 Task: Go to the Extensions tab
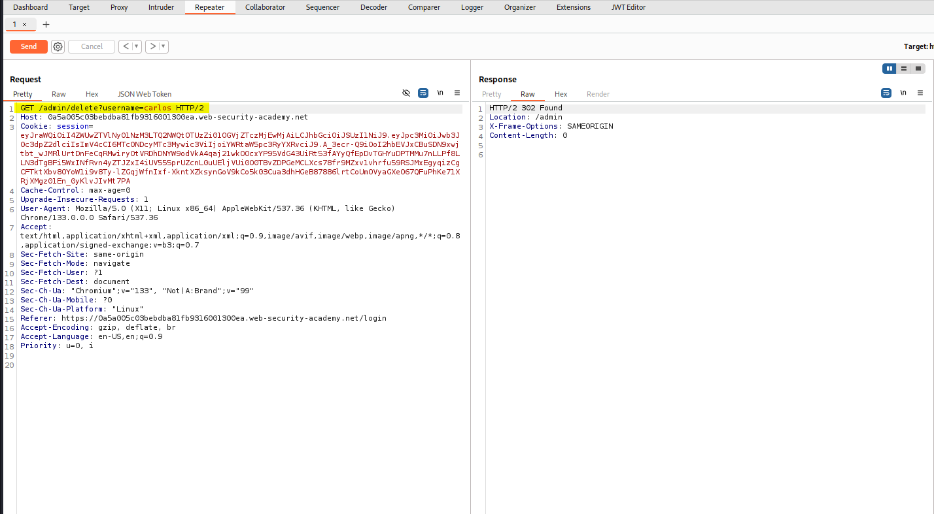[x=574, y=7]
